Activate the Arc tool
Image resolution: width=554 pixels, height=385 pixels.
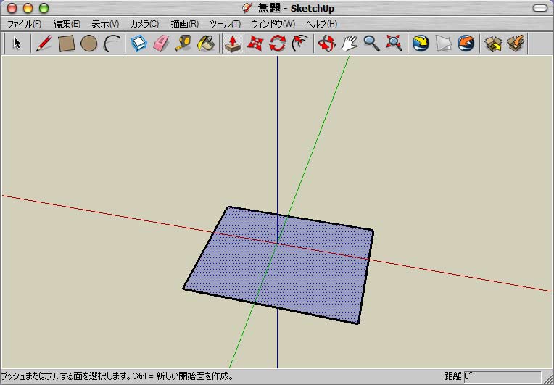click(112, 44)
